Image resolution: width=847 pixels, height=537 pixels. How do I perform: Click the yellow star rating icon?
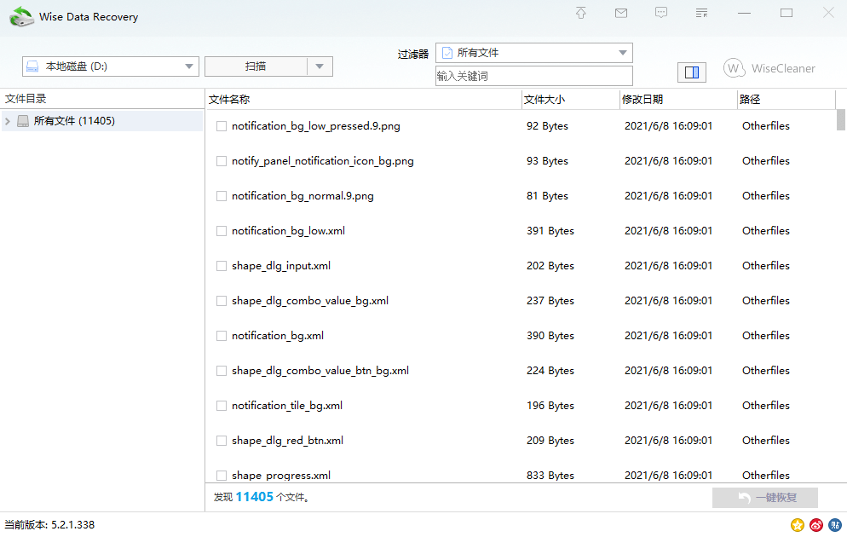(x=797, y=525)
